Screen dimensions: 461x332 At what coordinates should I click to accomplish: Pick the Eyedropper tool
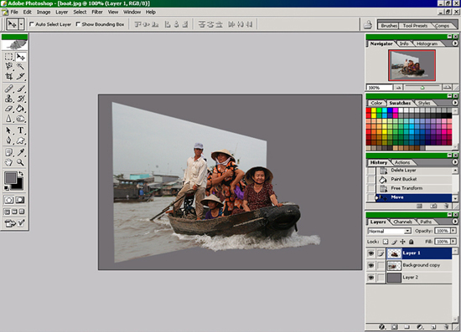pyautogui.click(x=20, y=152)
